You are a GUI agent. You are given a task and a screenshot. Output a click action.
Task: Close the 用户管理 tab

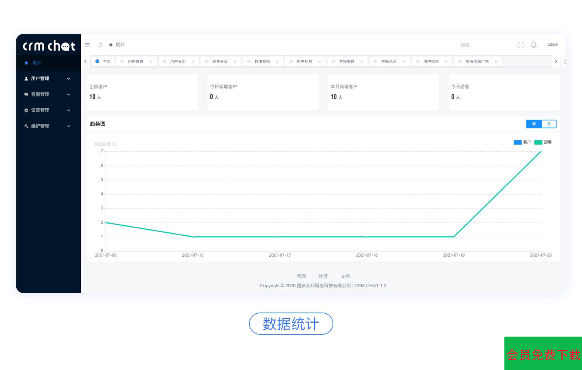coord(151,62)
